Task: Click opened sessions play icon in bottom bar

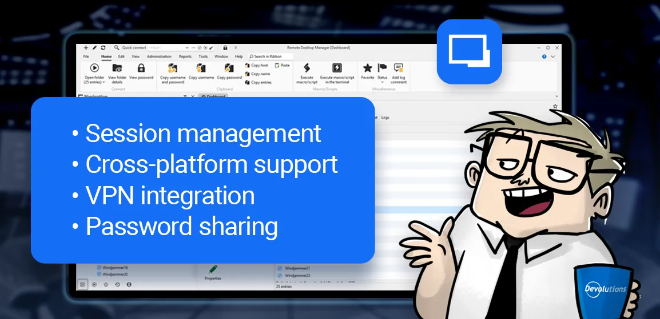Action: pyautogui.click(x=94, y=284)
